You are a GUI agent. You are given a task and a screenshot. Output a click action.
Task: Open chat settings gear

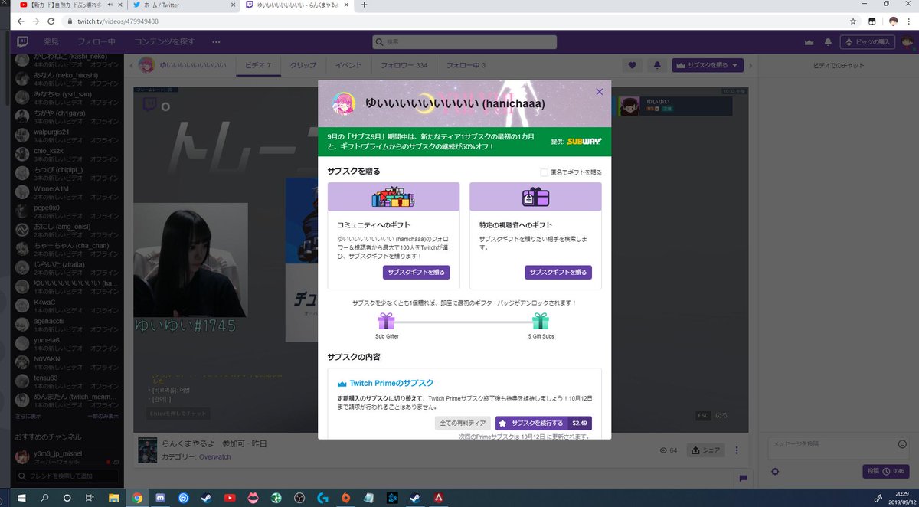(775, 471)
